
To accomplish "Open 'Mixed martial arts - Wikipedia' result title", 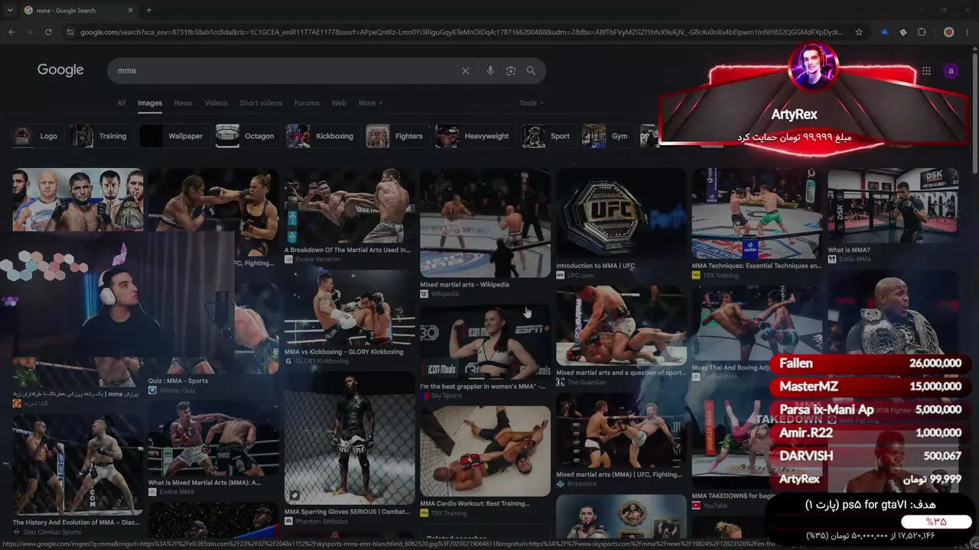I will [464, 285].
